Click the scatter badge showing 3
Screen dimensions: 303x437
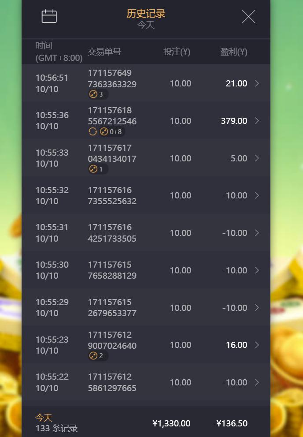(x=97, y=94)
